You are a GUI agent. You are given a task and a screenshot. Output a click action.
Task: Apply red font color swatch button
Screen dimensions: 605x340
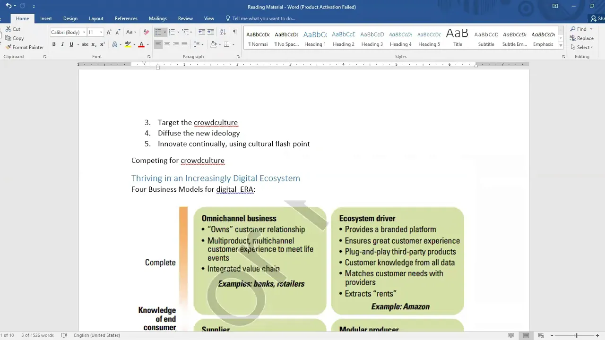[x=141, y=44]
